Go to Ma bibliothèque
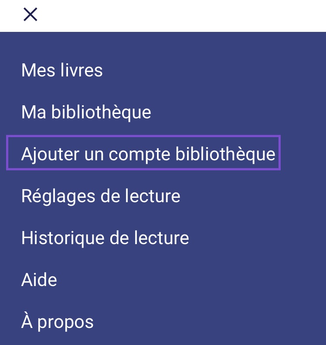The width and height of the screenshot is (326, 345). click(x=86, y=112)
